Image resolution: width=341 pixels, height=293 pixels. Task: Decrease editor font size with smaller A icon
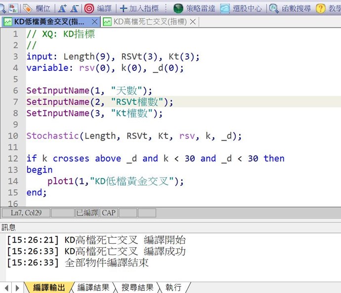(74, 8)
